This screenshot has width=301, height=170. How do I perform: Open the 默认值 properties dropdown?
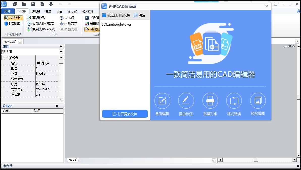point(61,52)
